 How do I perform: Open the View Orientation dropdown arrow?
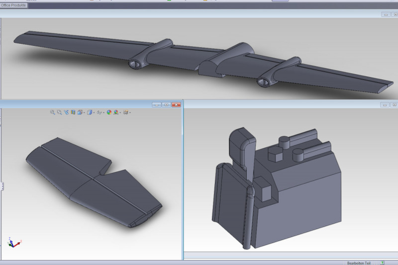(84, 112)
